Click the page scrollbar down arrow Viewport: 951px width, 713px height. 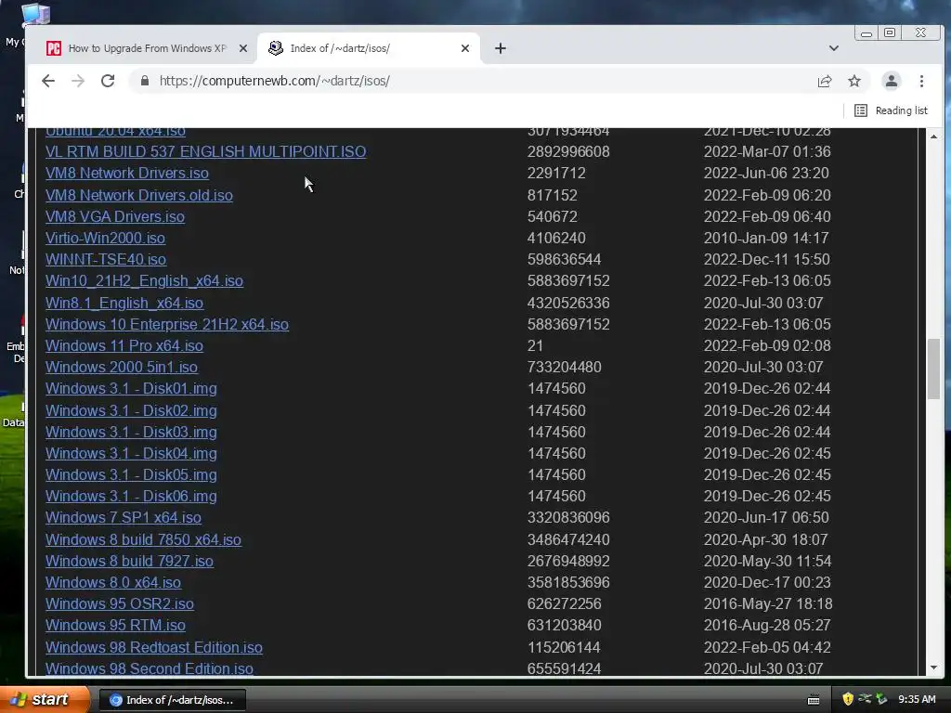pos(933,668)
